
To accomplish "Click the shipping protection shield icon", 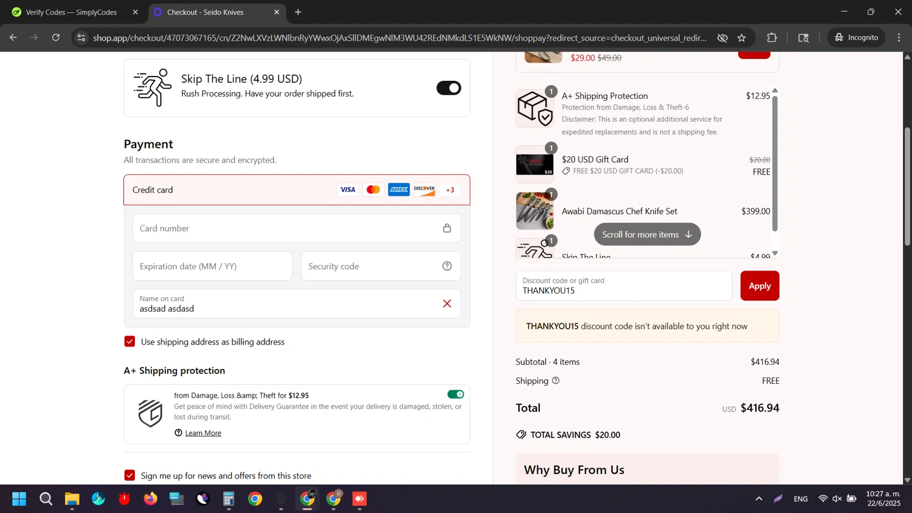I will (x=150, y=413).
